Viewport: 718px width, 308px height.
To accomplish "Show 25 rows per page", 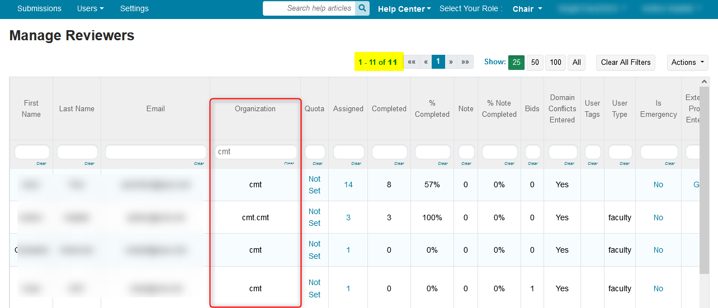I will click(516, 63).
